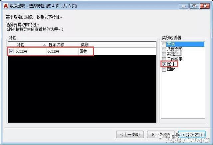Go back with 上一步(B) button
213x145 pixels.
(130, 134)
